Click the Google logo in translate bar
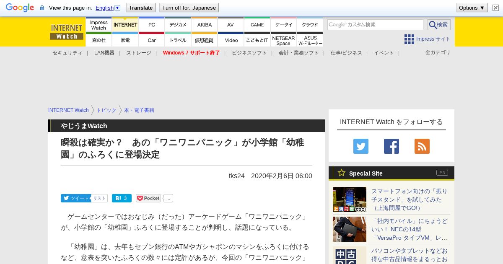The height and width of the screenshot is (264, 503). [x=20, y=8]
